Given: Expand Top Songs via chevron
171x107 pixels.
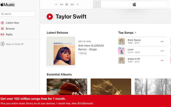Looking at the screenshot, I should (135, 33).
